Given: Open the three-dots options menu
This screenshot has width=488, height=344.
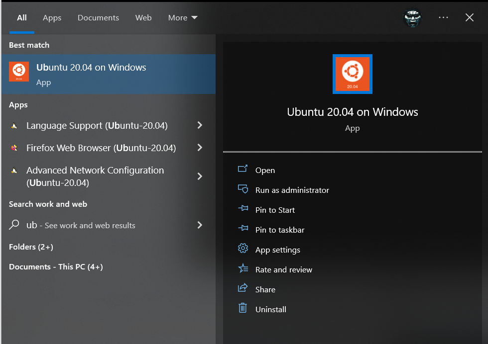Looking at the screenshot, I should point(443,18).
